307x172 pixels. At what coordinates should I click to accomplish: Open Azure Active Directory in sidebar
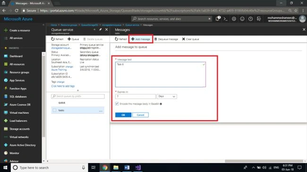pyautogui.click(x=23, y=145)
